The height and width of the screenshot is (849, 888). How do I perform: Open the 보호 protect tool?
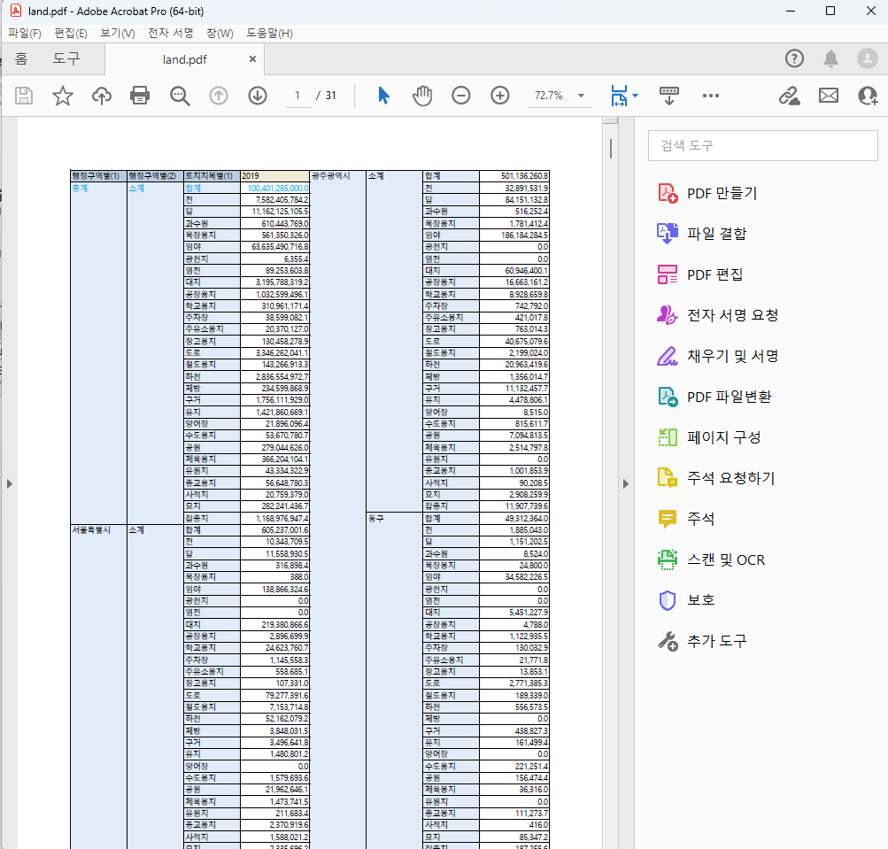pyautogui.click(x=686, y=600)
